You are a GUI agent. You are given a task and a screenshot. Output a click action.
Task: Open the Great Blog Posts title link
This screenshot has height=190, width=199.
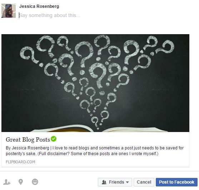coord(28,139)
